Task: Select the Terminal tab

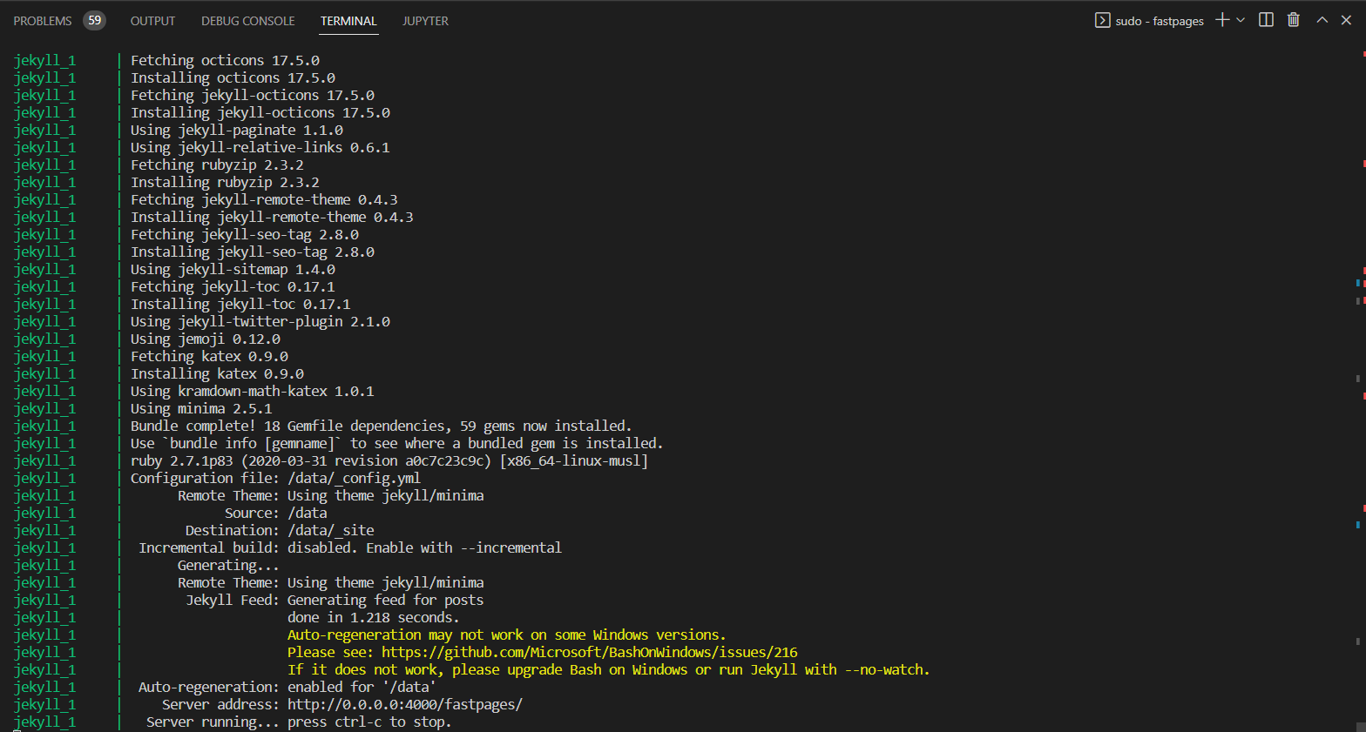Action: tap(348, 21)
